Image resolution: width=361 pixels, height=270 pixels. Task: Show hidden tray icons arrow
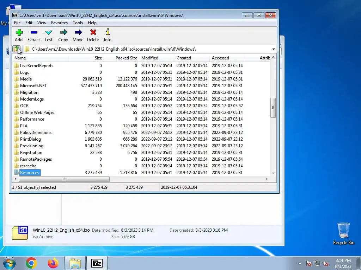300,264
